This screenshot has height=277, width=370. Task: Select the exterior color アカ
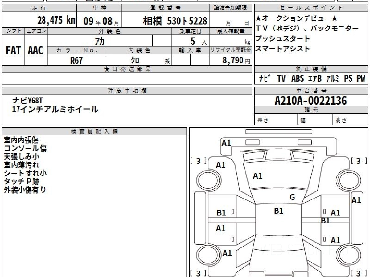[99, 41]
